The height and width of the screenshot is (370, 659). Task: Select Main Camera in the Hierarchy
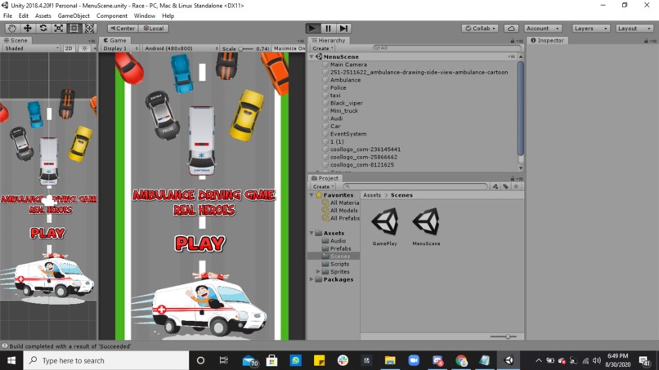[x=348, y=65]
